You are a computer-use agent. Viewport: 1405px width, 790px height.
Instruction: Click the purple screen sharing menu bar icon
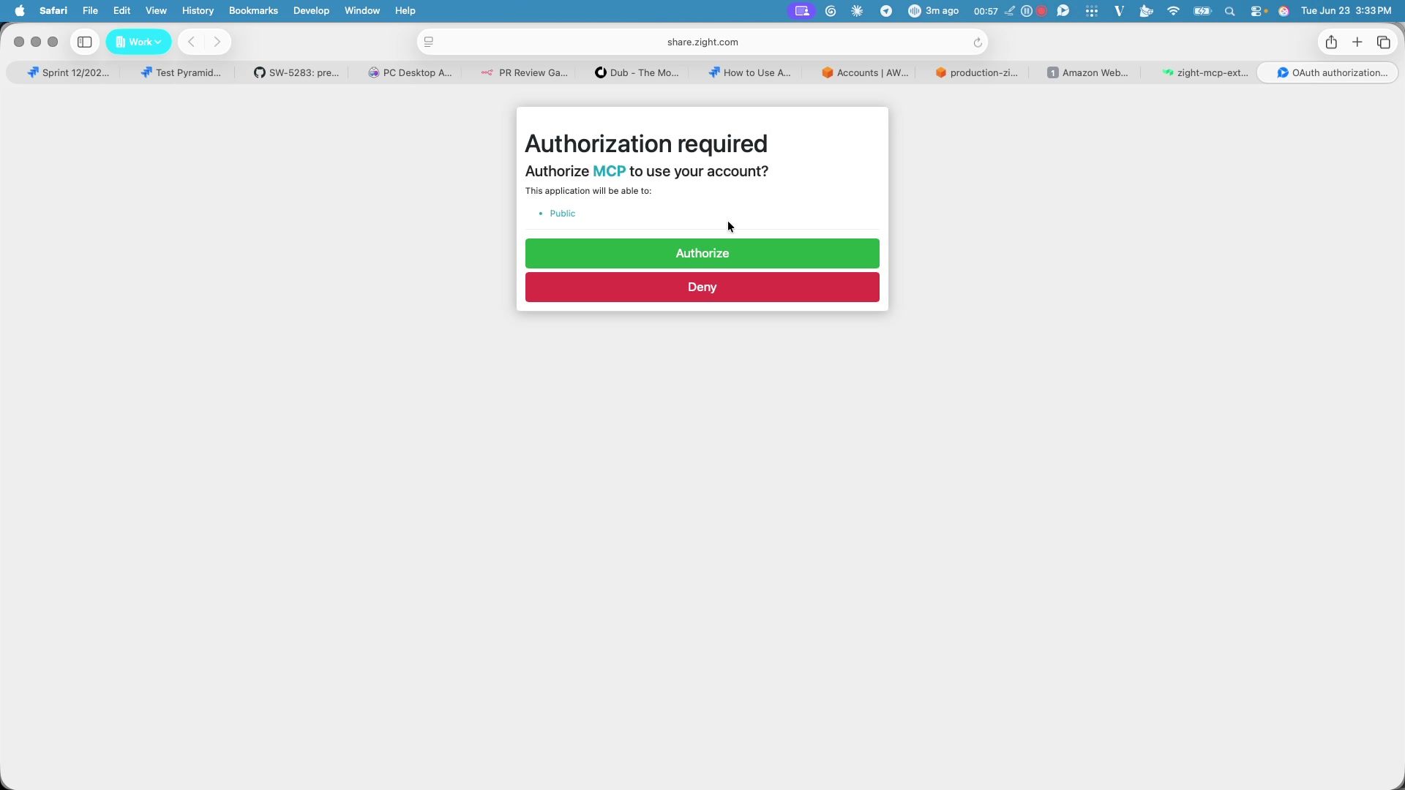801,11
